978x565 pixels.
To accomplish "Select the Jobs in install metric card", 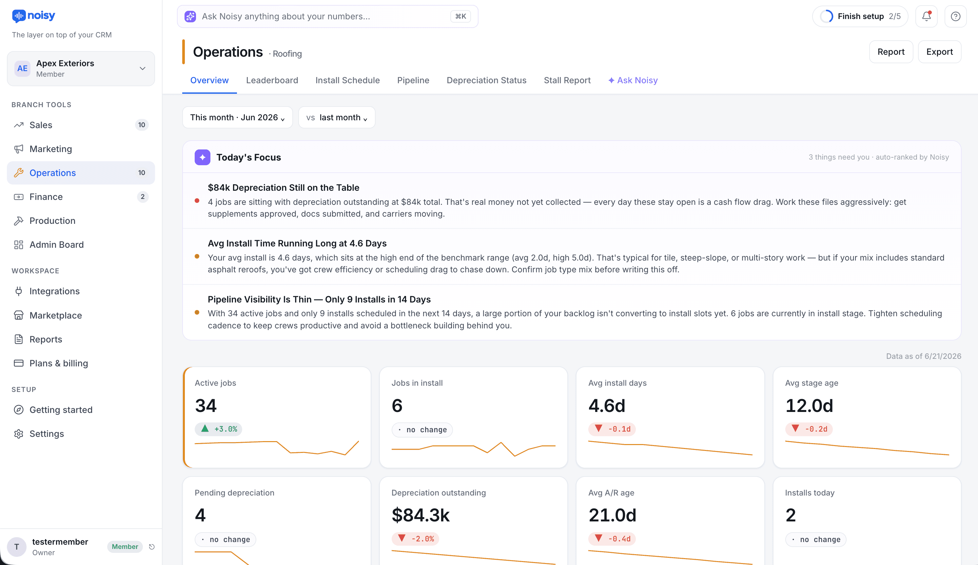I will click(474, 417).
